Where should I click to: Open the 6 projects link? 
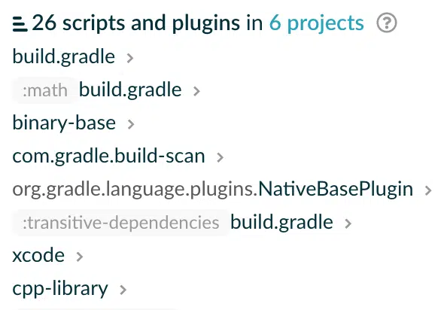(317, 23)
